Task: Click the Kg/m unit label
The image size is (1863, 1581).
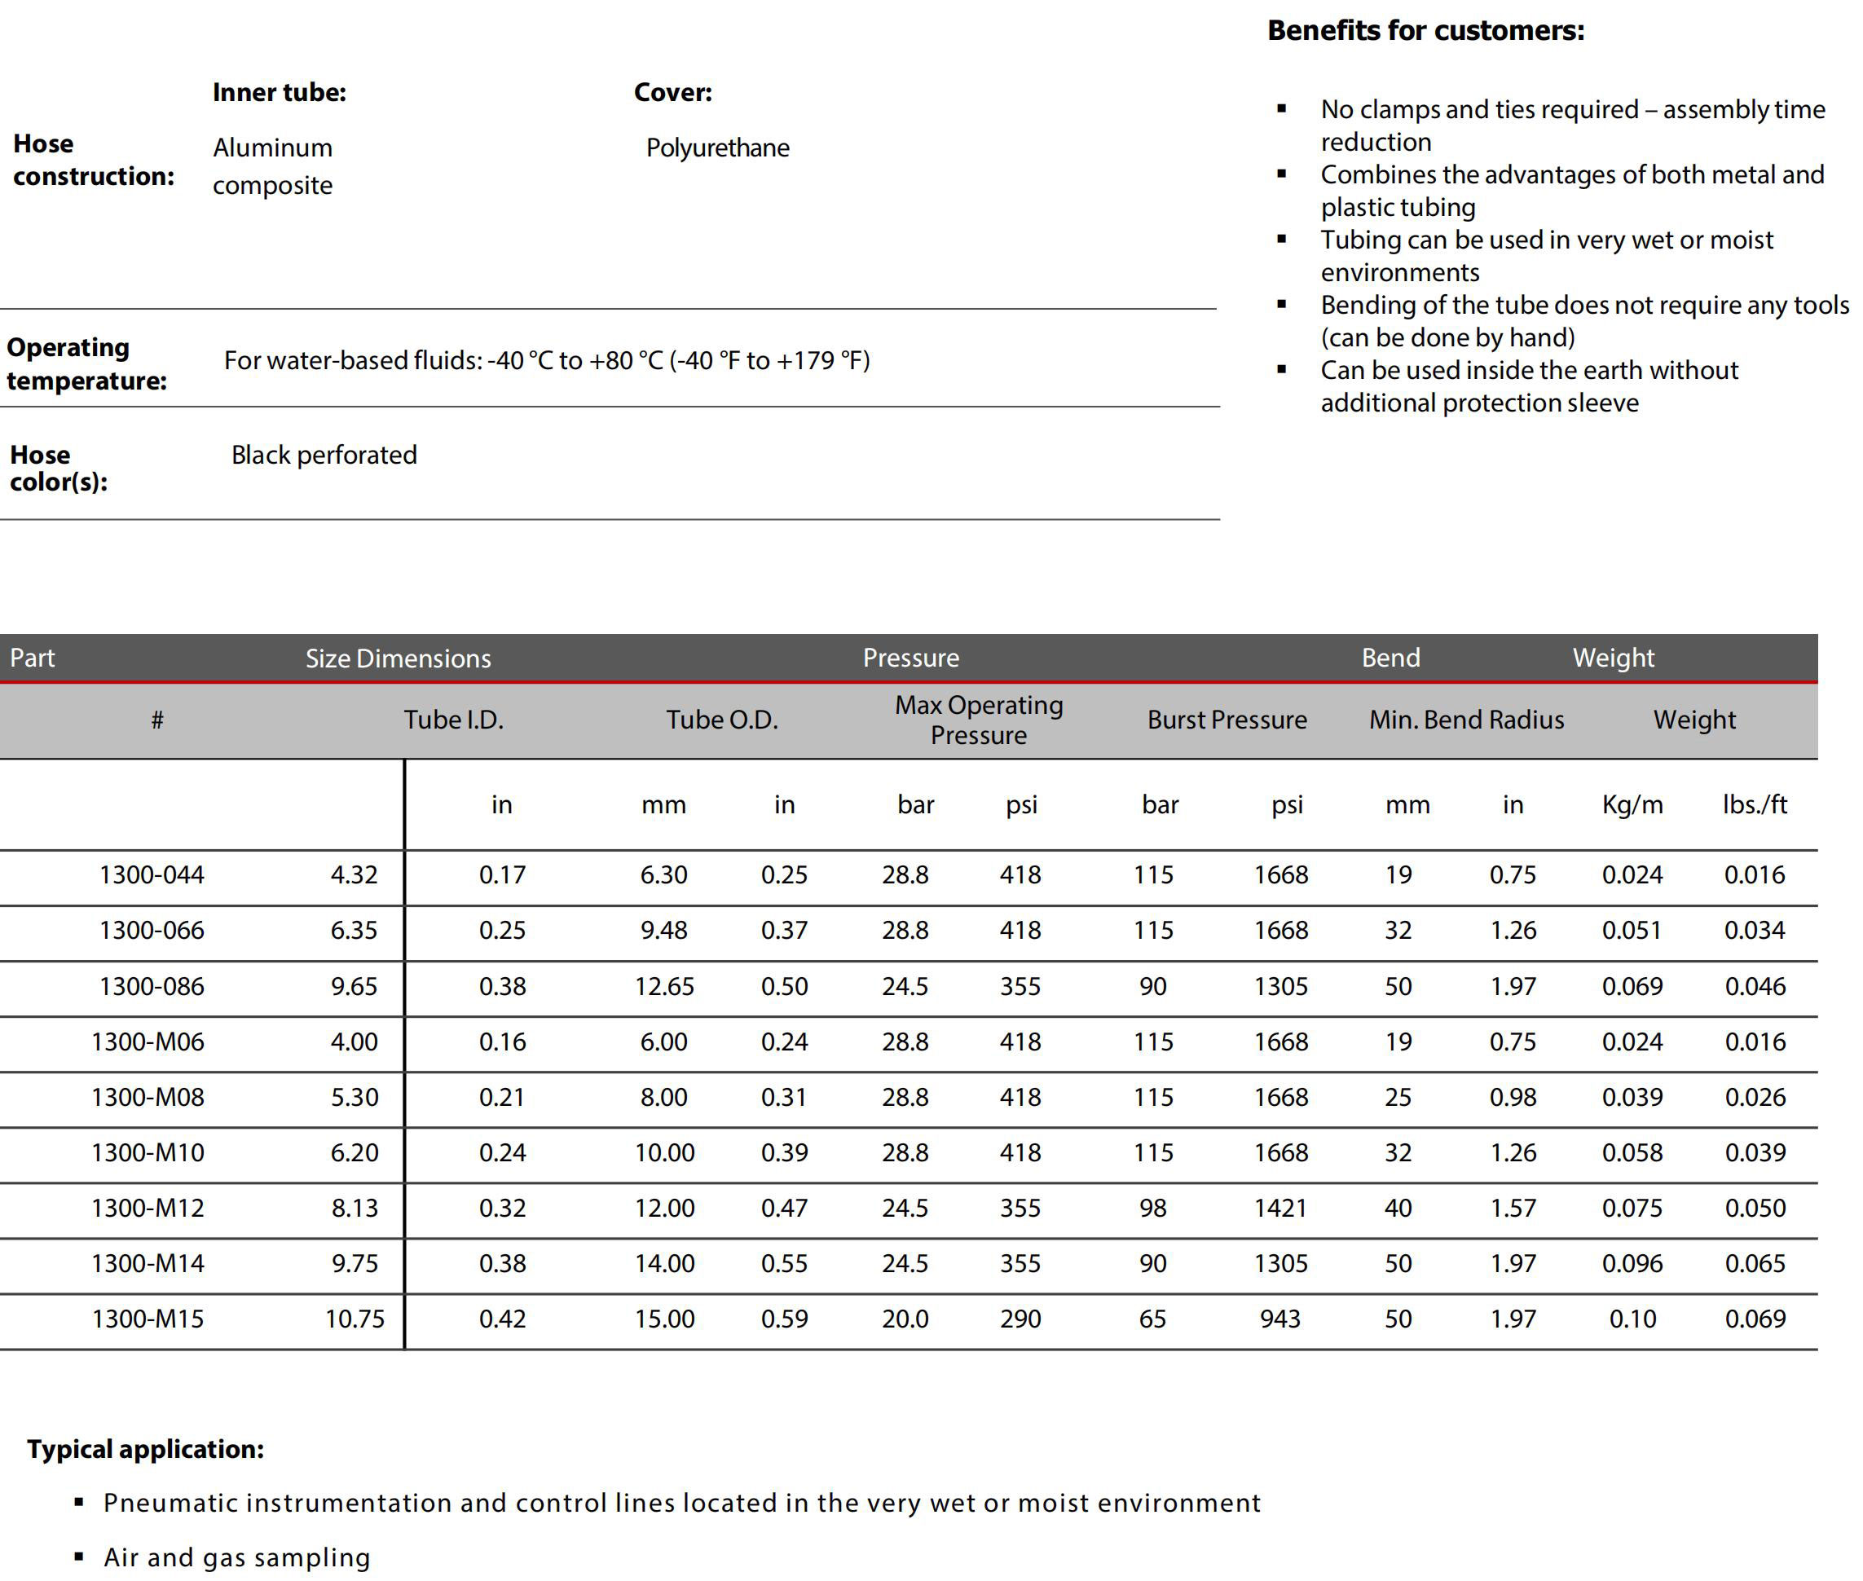Action: (x=1632, y=805)
